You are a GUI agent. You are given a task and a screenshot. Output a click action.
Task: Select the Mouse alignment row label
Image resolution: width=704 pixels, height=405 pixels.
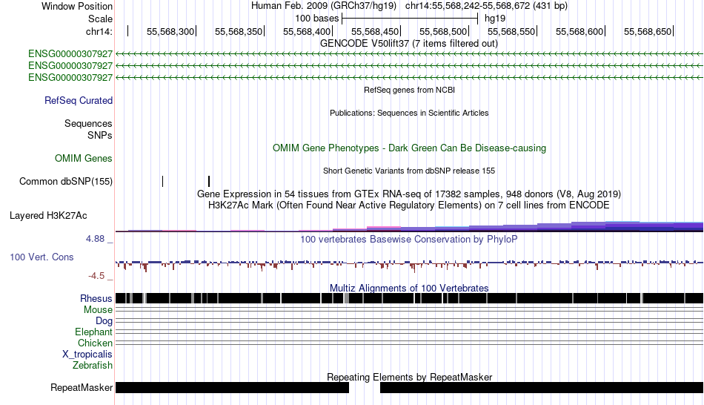(98, 310)
